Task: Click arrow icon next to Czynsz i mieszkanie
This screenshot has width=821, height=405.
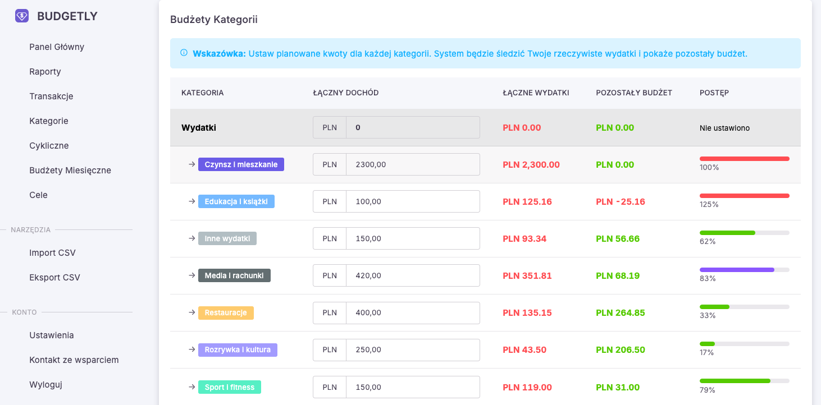Action: [x=191, y=164]
